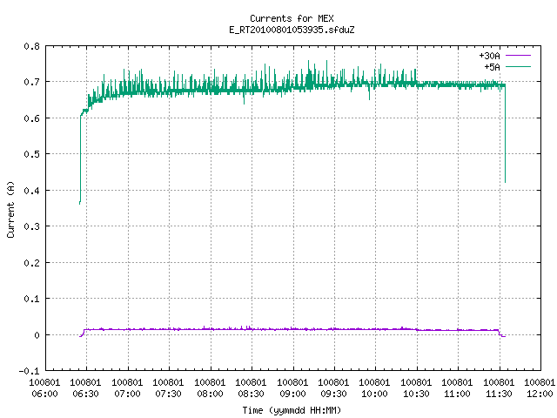The height and width of the screenshot is (418, 557).
Task: Click the +30A legend label
Action: coord(489,56)
